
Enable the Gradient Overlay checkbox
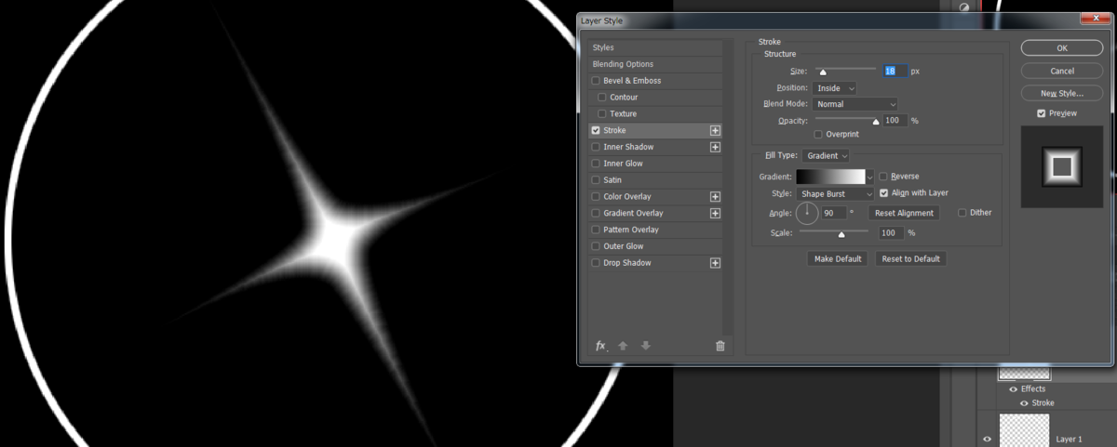click(596, 214)
